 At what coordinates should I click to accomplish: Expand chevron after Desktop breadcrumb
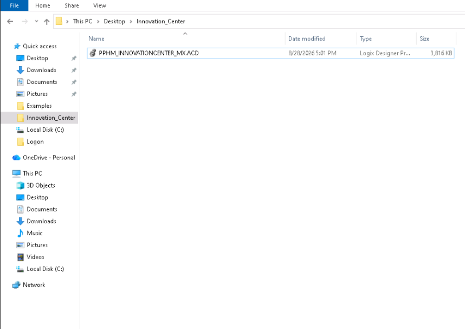[131, 21]
